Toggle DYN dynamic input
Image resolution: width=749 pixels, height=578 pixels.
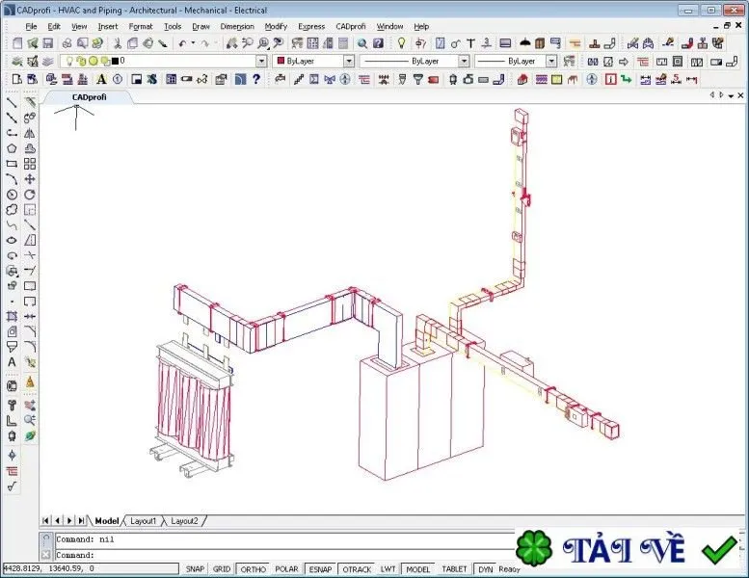(x=485, y=569)
